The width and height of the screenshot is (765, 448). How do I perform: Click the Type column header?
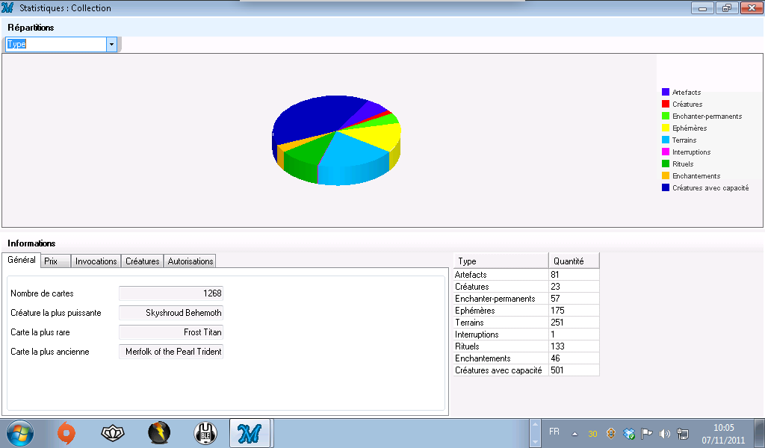click(501, 261)
